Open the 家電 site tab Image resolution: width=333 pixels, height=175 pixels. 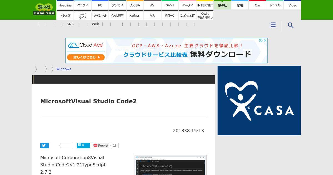point(240,5)
